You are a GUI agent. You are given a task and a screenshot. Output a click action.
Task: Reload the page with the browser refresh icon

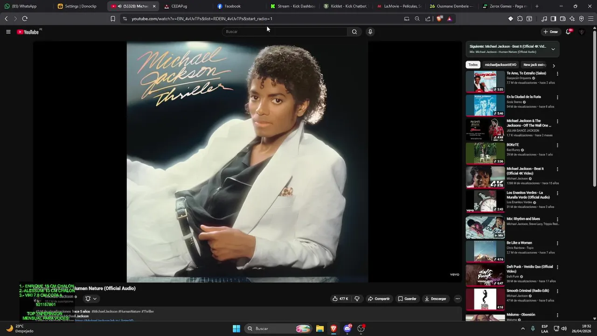point(25,19)
